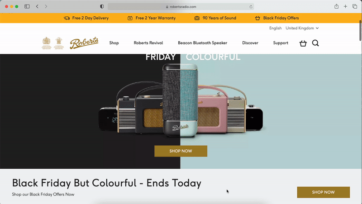Click the Roberts logo
362x204 pixels.
tap(84, 43)
